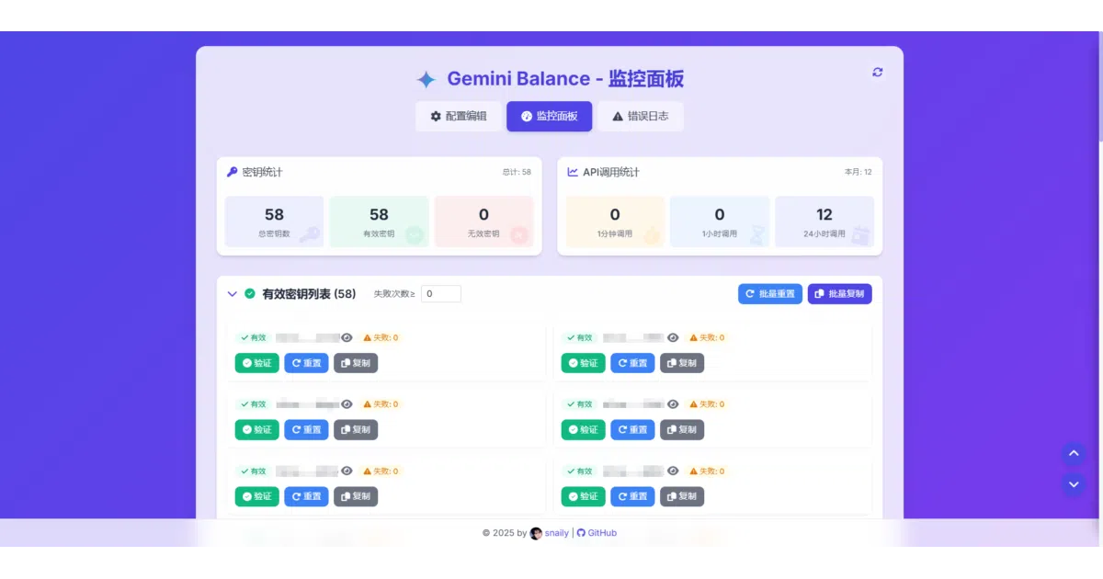Open the 1分钟调用 stat card

(615, 221)
